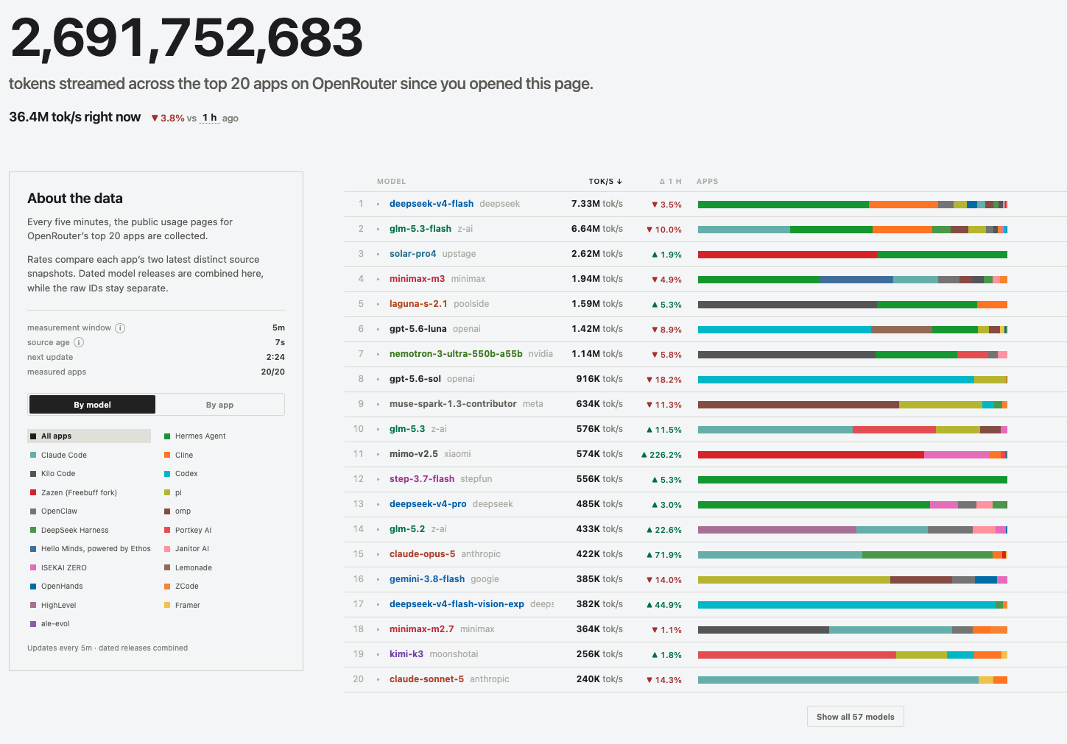
Task: Click the measured apps value 20/20
Action: coord(272,372)
